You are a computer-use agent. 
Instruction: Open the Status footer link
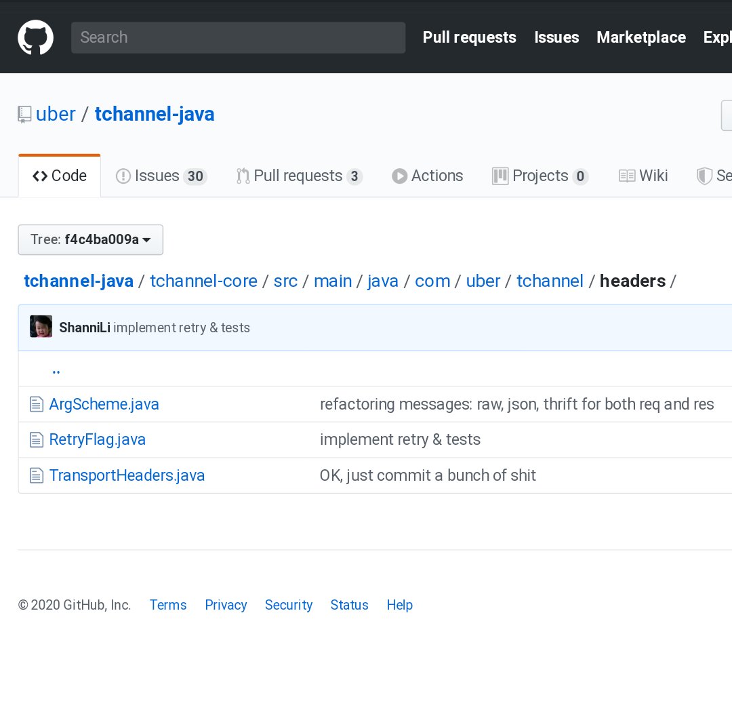349,605
